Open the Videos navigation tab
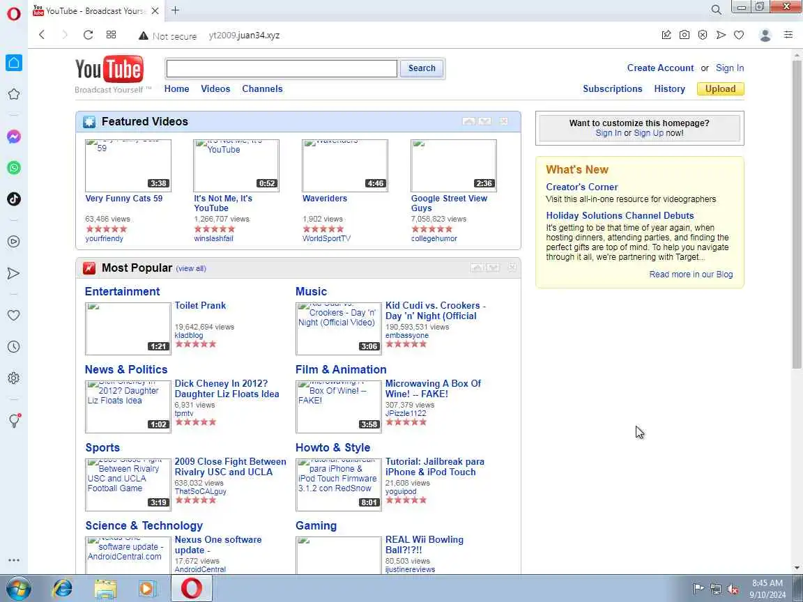Image resolution: width=803 pixels, height=602 pixels. click(x=215, y=88)
